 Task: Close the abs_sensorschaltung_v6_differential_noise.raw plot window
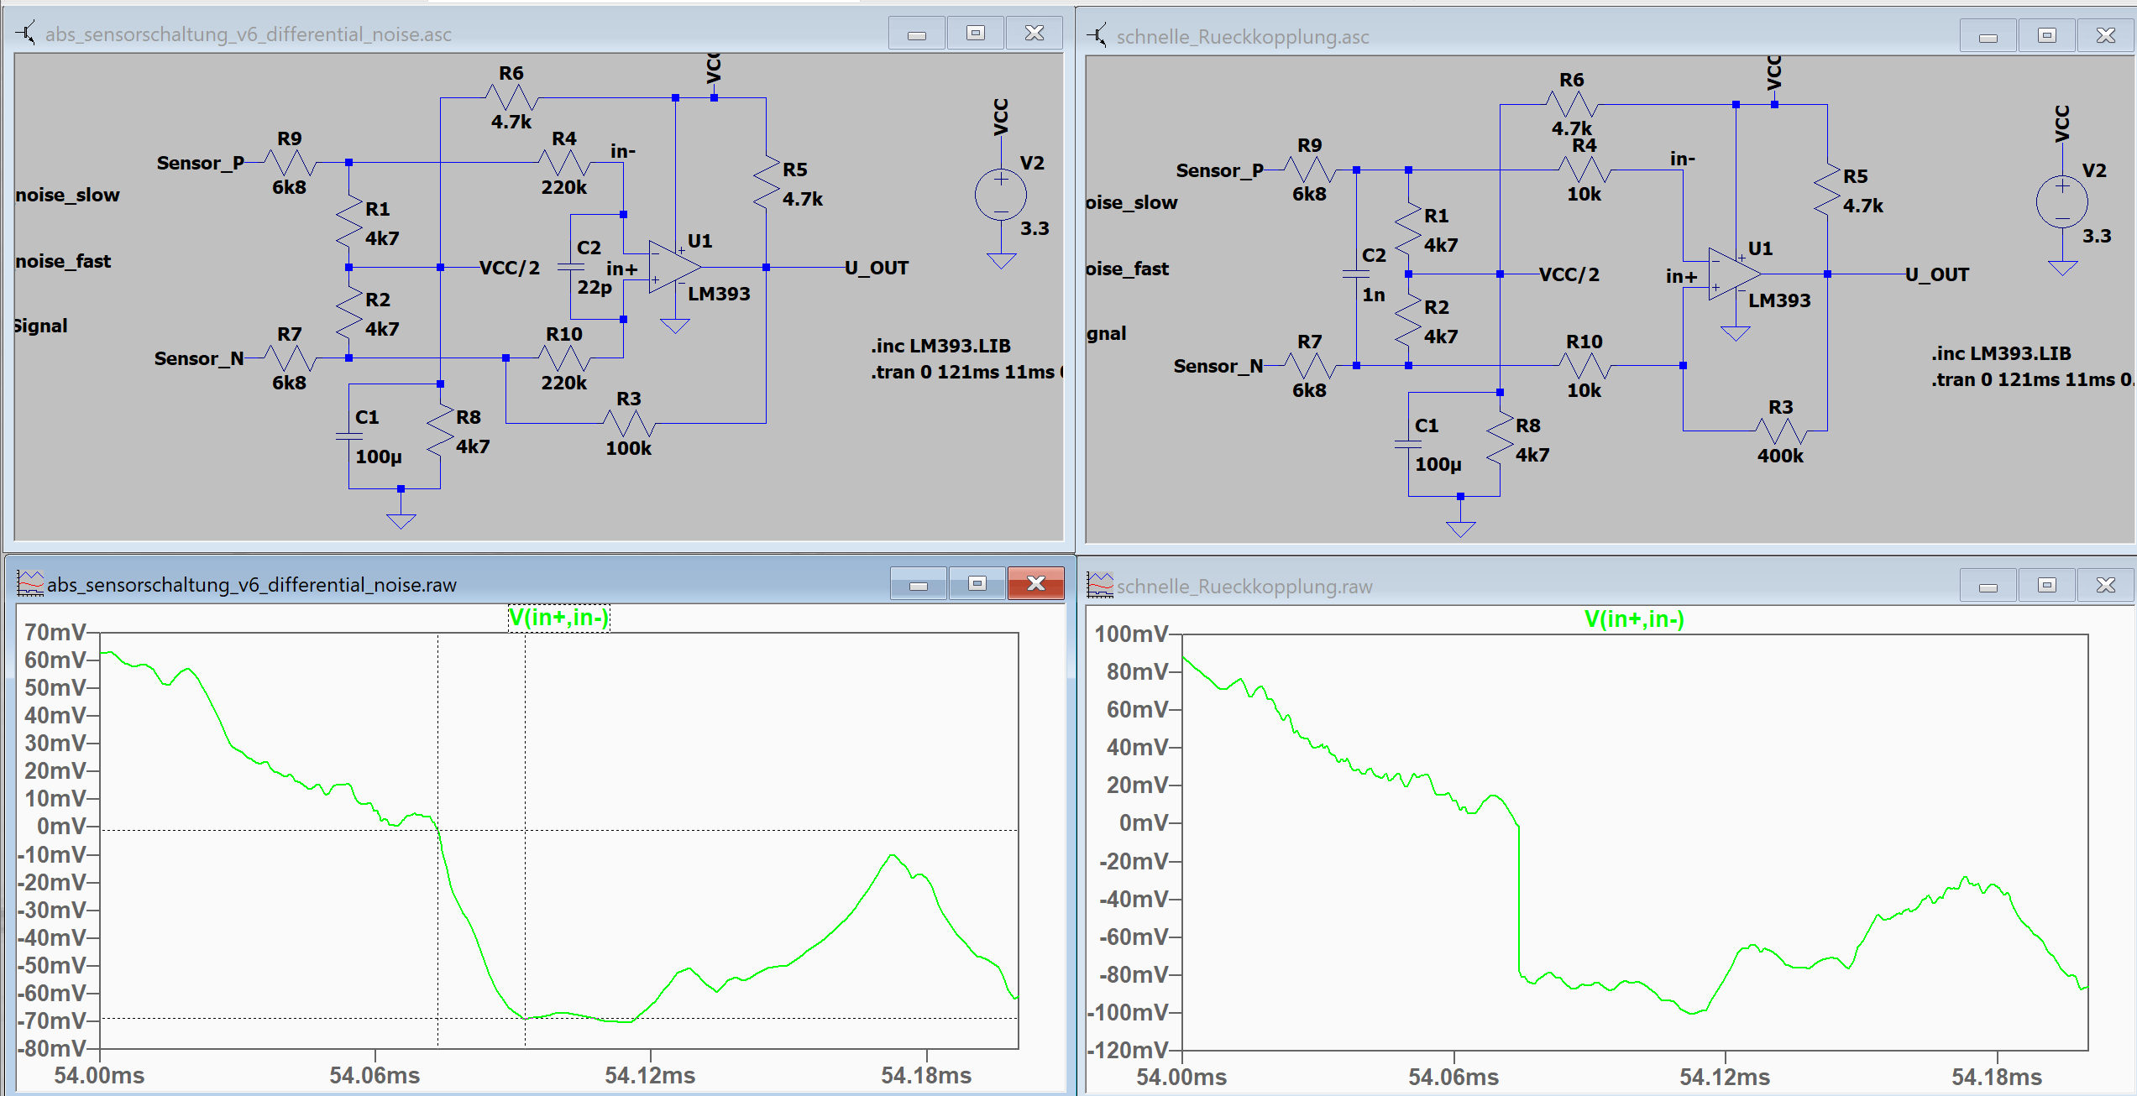pyautogui.click(x=1035, y=583)
